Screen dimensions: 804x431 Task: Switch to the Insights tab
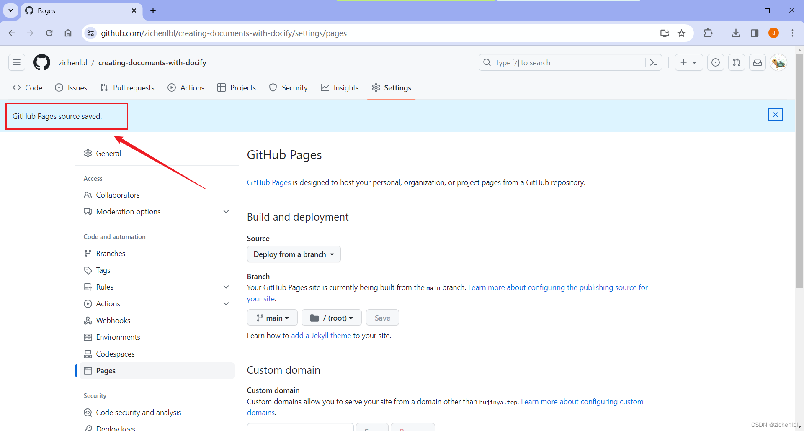340,87
